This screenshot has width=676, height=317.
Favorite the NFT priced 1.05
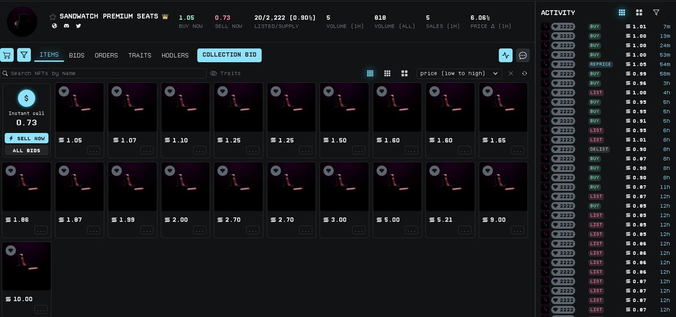point(64,91)
